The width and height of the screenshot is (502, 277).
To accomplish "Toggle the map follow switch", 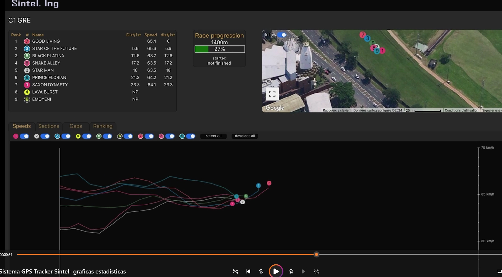I will tap(282, 35).
